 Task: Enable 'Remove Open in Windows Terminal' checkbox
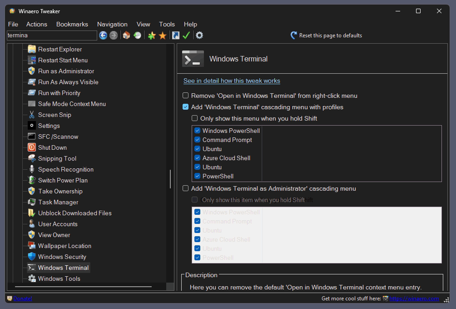[185, 96]
